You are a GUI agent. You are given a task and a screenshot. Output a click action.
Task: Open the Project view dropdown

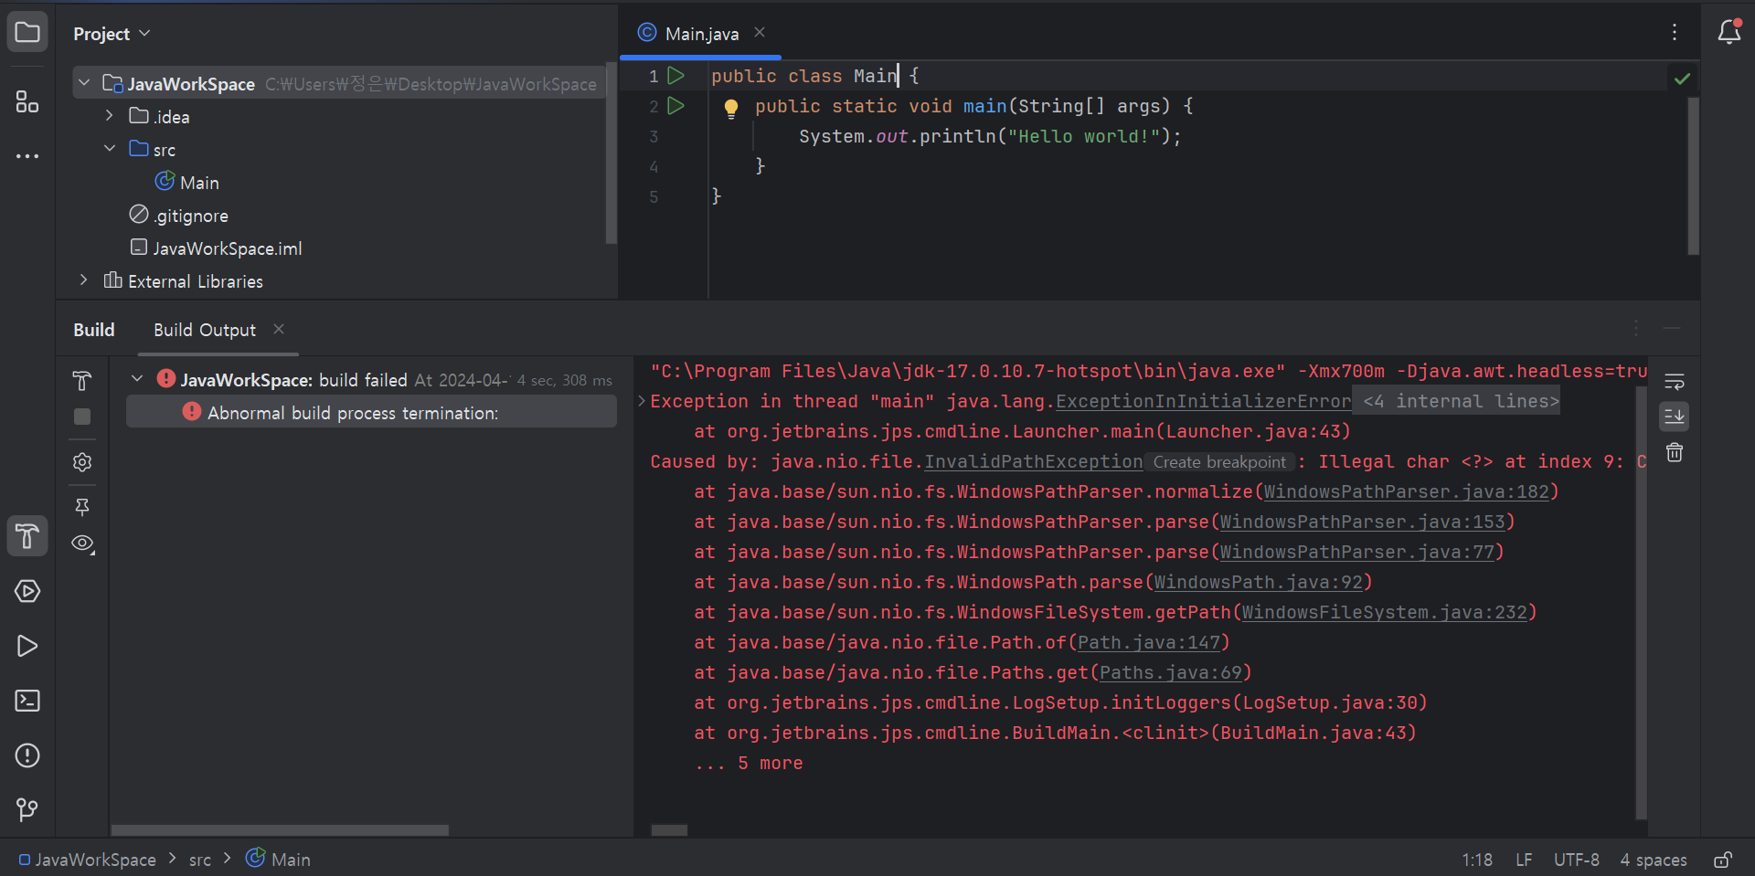(112, 34)
